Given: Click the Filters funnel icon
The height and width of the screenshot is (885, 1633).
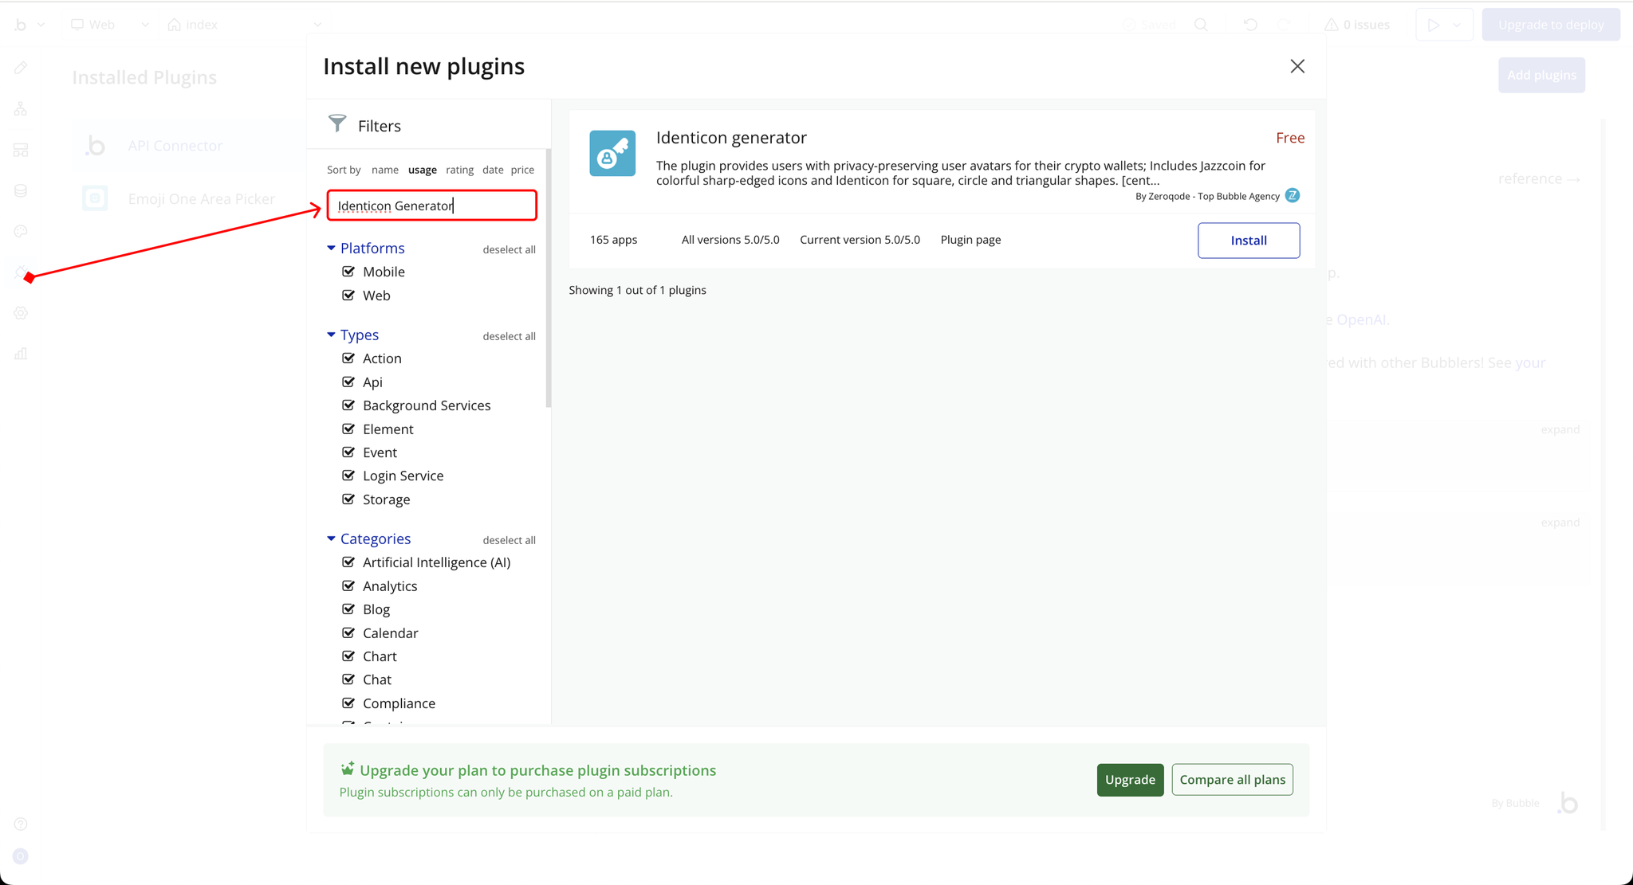Looking at the screenshot, I should (337, 123).
